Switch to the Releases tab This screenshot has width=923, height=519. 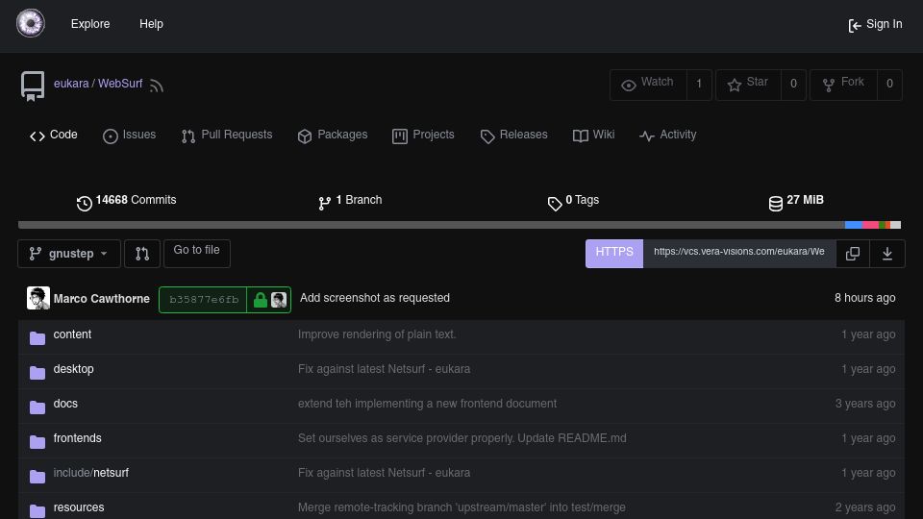pyautogui.click(x=513, y=136)
